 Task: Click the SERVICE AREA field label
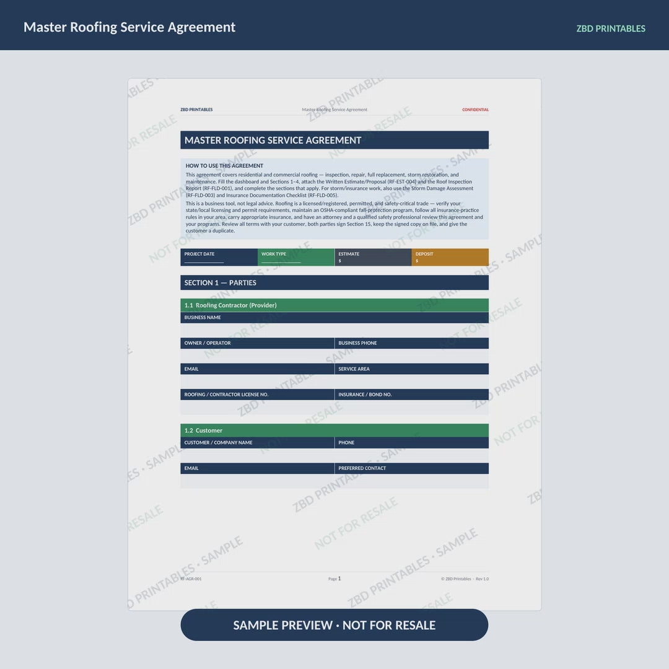tap(354, 369)
